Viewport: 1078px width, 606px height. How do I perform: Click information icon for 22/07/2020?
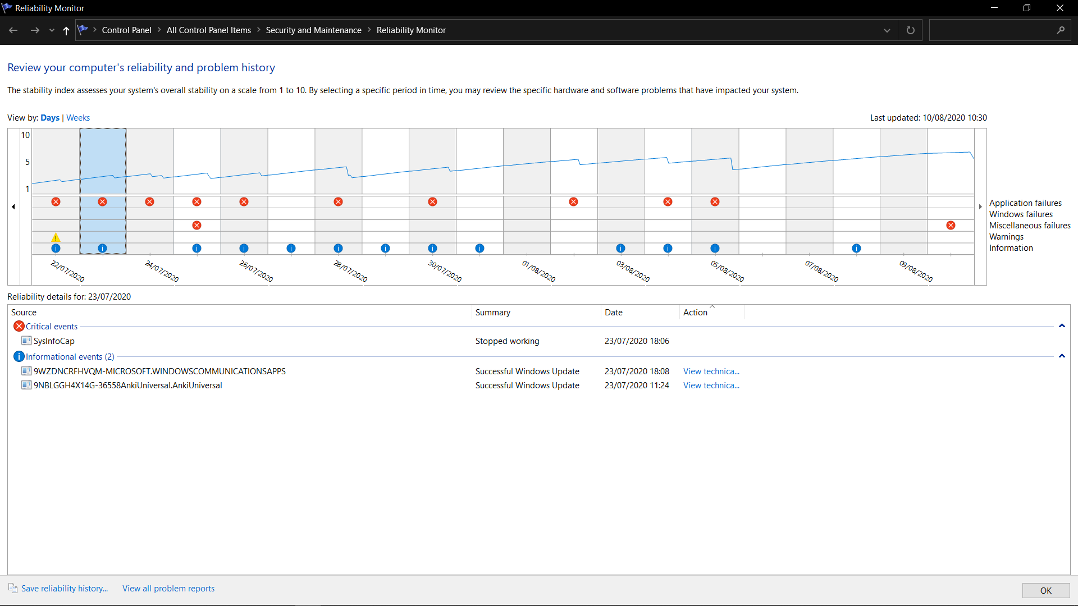point(56,249)
